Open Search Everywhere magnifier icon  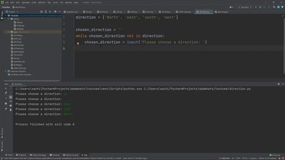pyautogui.click(x=274, y=7)
